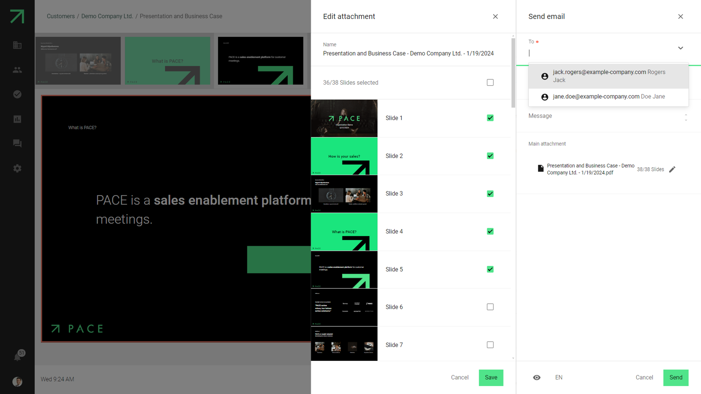Open the chat messages icon in sidebar
This screenshot has width=701, height=394.
17,143
